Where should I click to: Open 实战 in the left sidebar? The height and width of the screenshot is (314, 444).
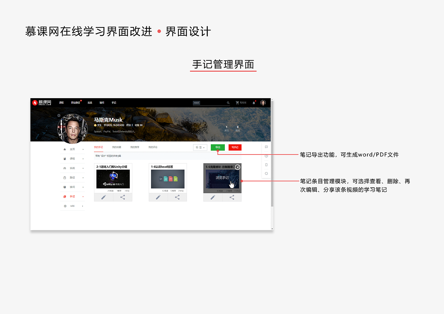point(72,168)
